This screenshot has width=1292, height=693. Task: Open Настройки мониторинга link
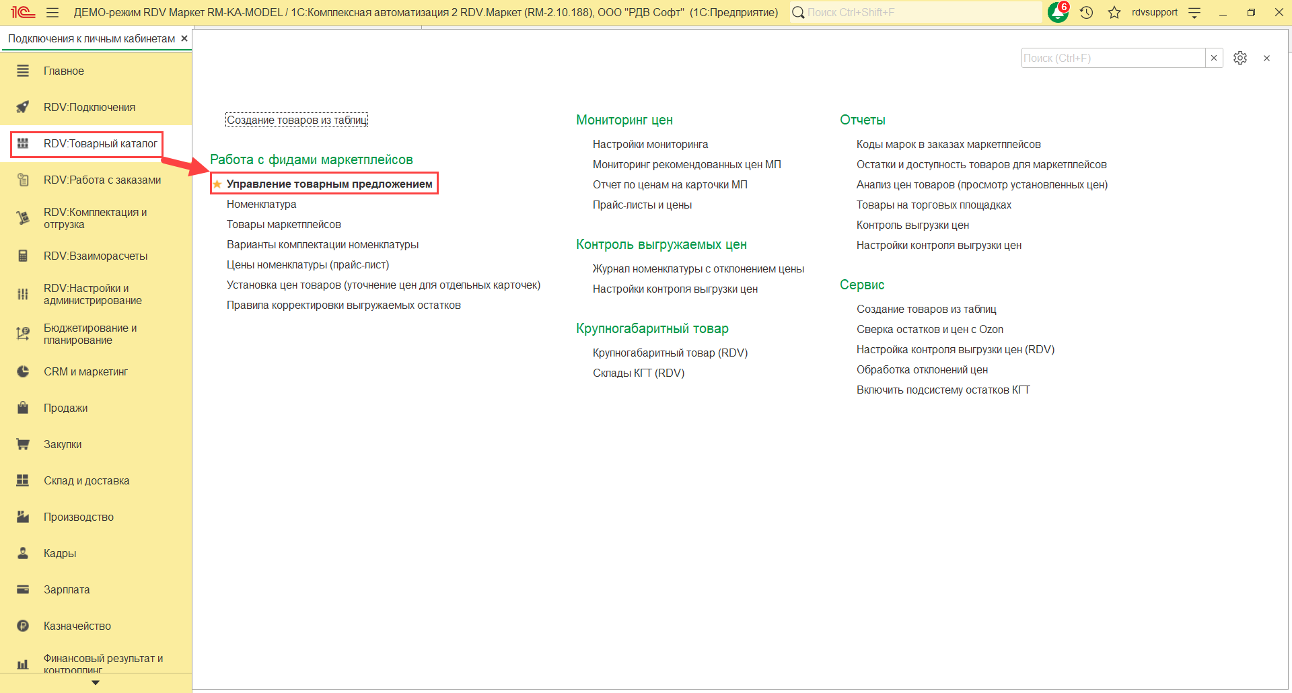pos(650,144)
